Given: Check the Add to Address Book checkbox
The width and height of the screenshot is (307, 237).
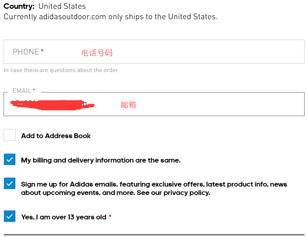Looking at the screenshot, I should 10,135.
